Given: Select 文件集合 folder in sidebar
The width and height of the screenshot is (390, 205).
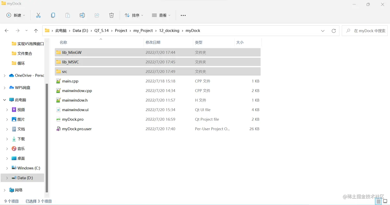Looking at the screenshot, I should (22, 53).
